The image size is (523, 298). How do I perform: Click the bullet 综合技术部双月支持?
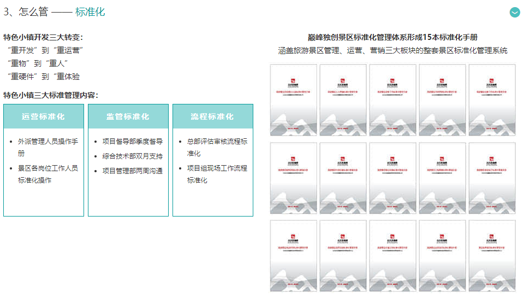[x=133, y=156]
